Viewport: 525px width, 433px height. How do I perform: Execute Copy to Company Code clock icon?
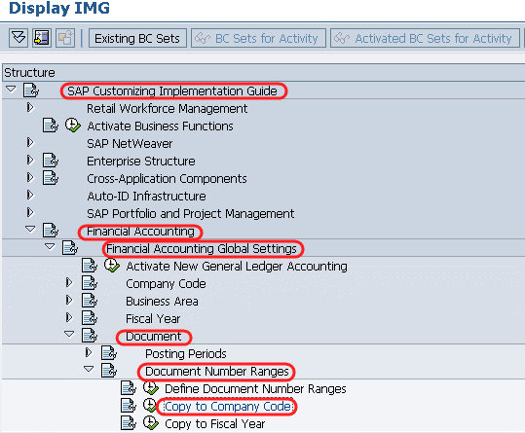tap(149, 405)
